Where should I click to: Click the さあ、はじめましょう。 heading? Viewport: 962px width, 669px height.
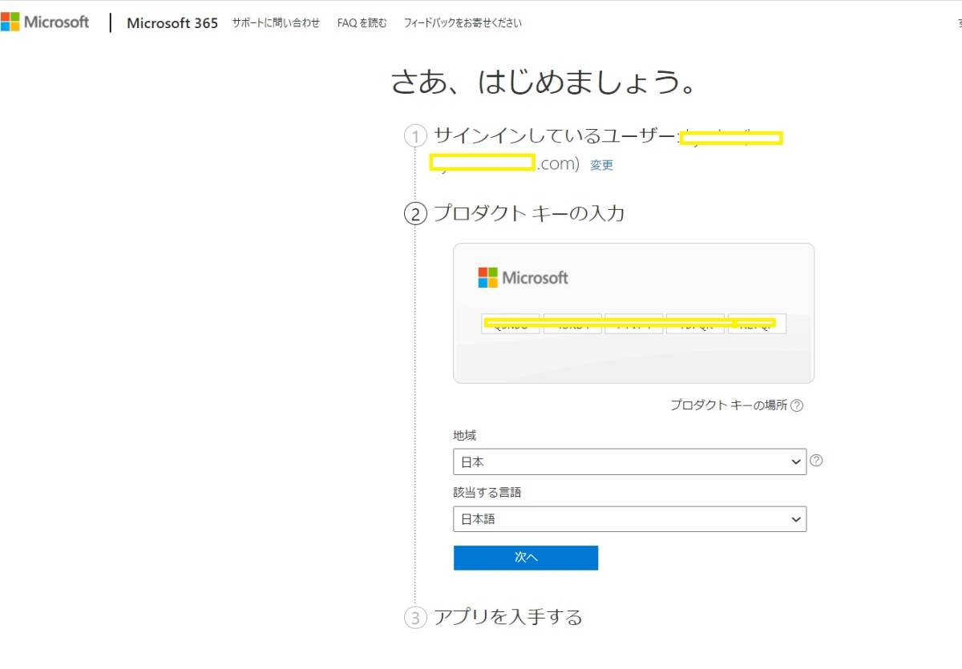[543, 83]
